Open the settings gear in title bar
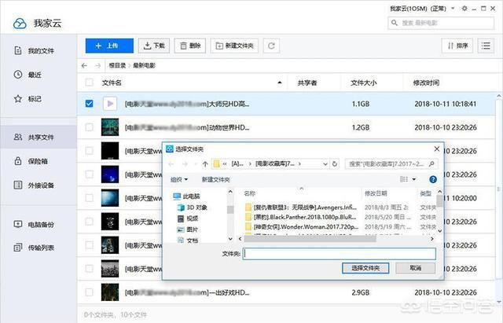Screen dimensions: 503x323 coord(464,9)
